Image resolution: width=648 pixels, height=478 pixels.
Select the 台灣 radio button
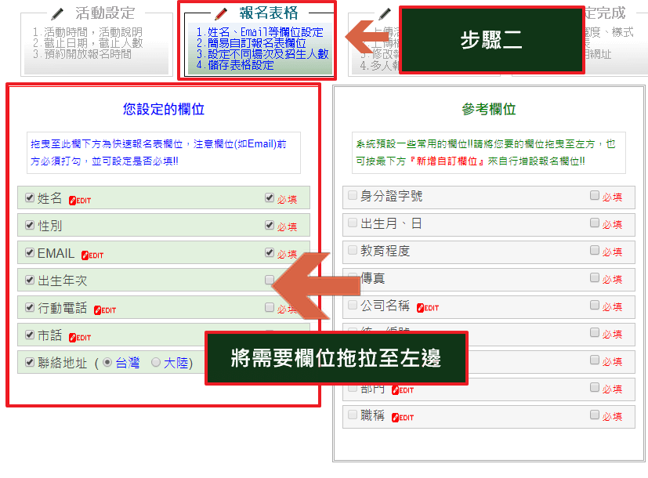(107, 362)
